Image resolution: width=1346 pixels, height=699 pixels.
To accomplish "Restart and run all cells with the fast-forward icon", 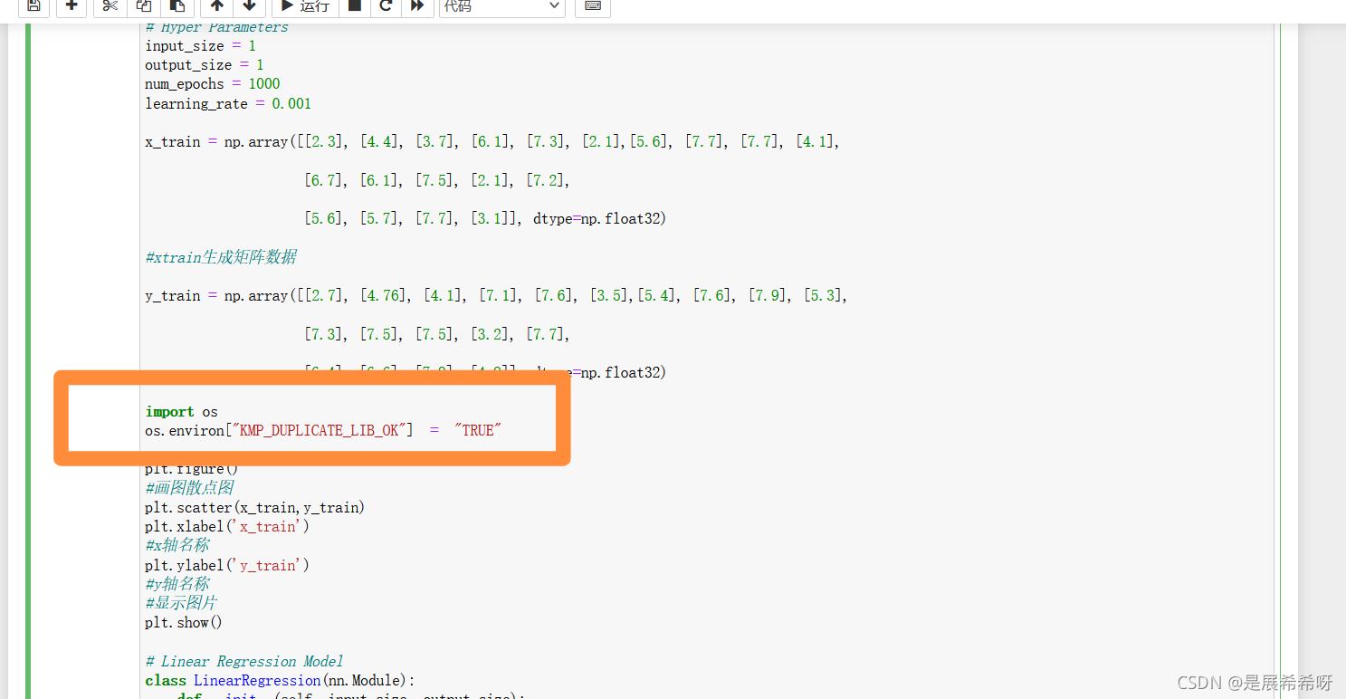I will pos(416,6).
